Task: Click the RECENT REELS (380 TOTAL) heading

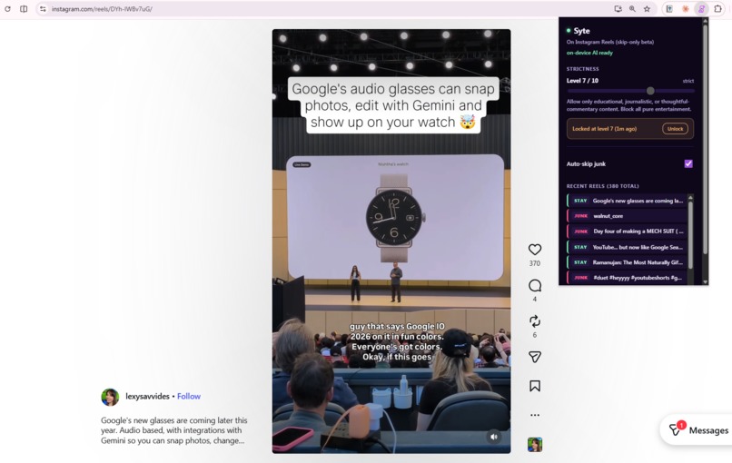Action: [603, 186]
